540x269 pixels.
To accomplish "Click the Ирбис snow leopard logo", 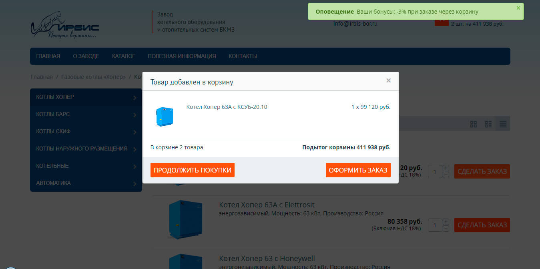I will click(x=65, y=24).
